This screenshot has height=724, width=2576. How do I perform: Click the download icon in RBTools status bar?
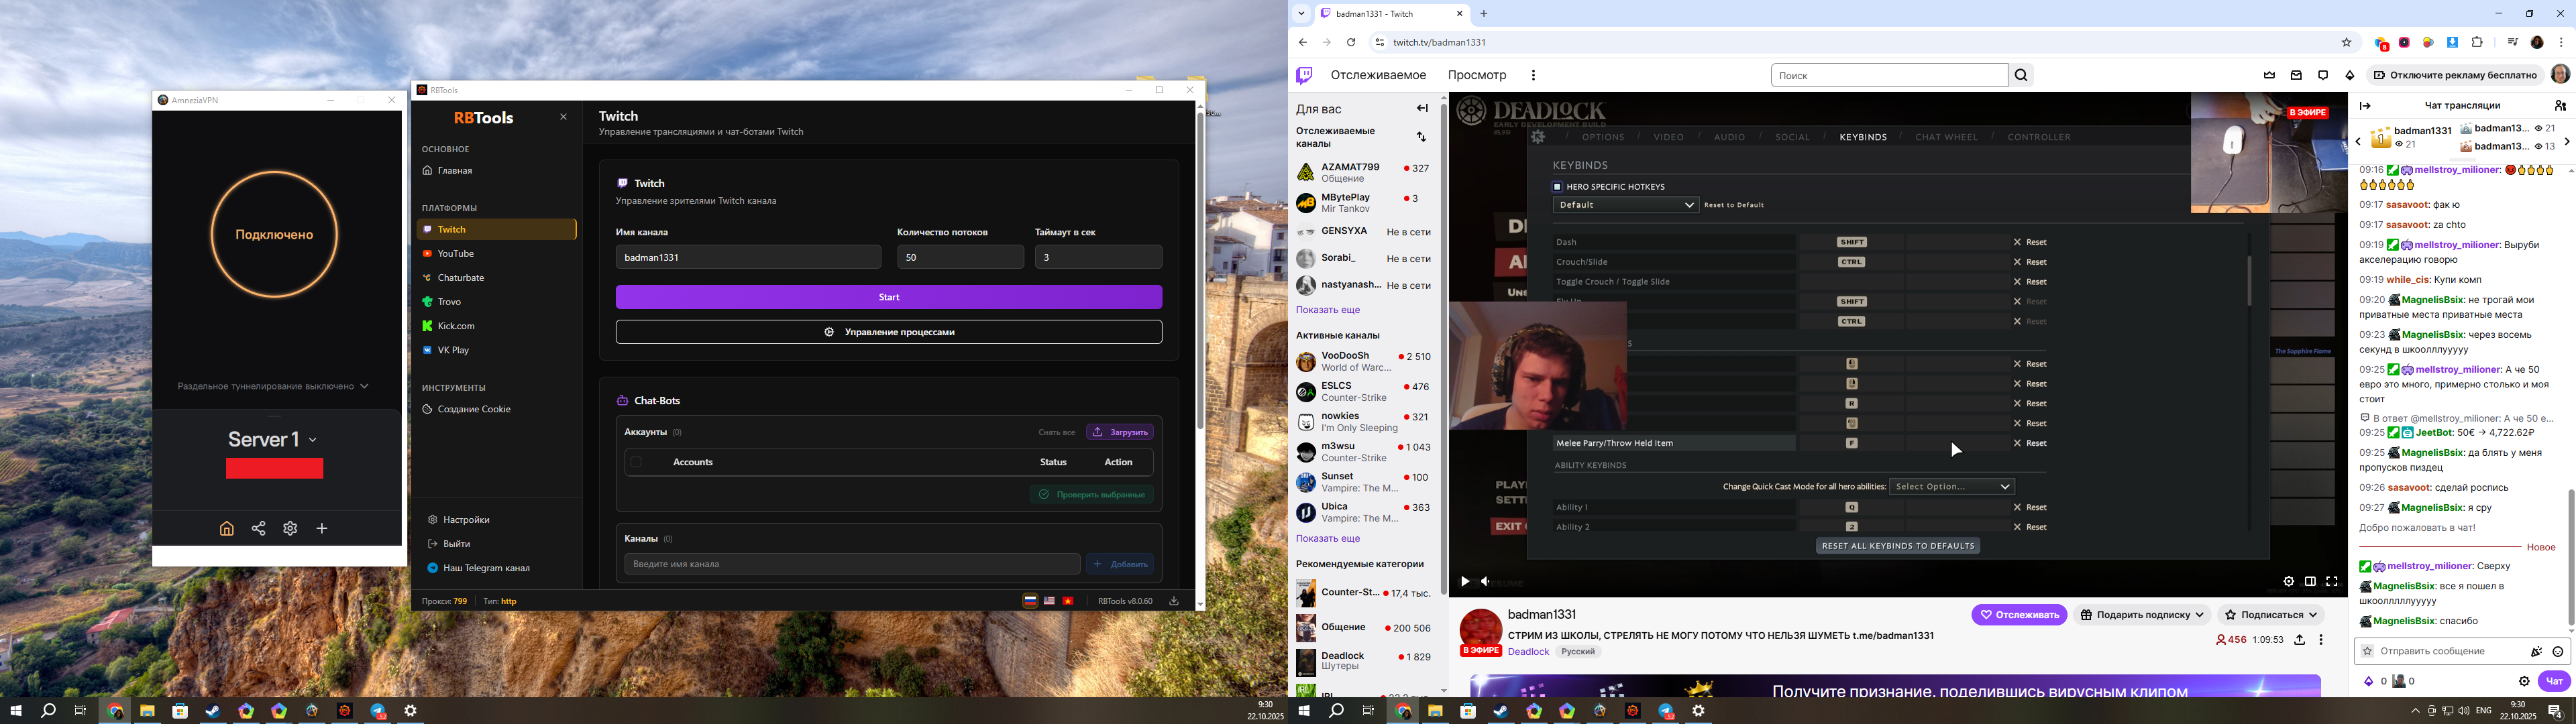[1174, 601]
